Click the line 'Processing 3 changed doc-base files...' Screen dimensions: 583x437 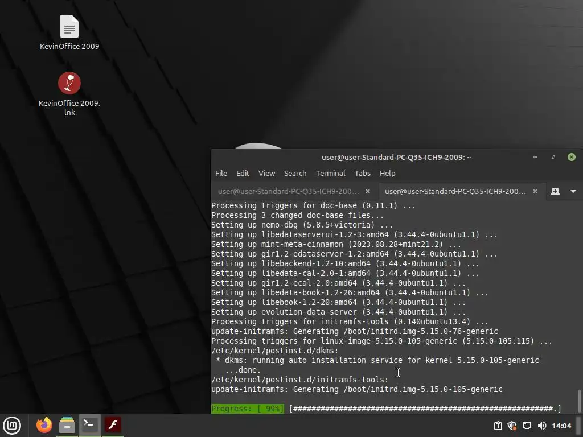click(297, 215)
